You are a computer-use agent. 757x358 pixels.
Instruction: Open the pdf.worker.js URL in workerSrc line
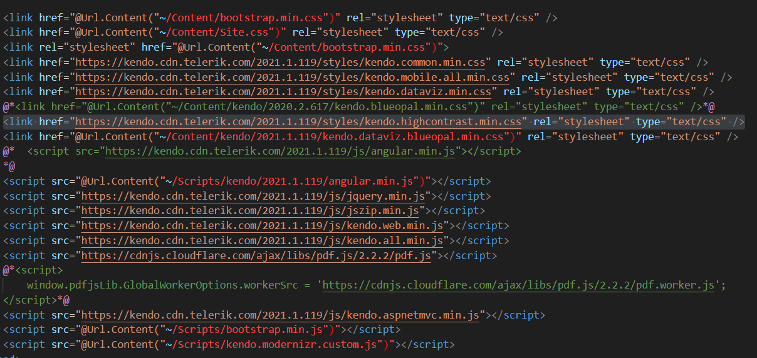click(518, 285)
